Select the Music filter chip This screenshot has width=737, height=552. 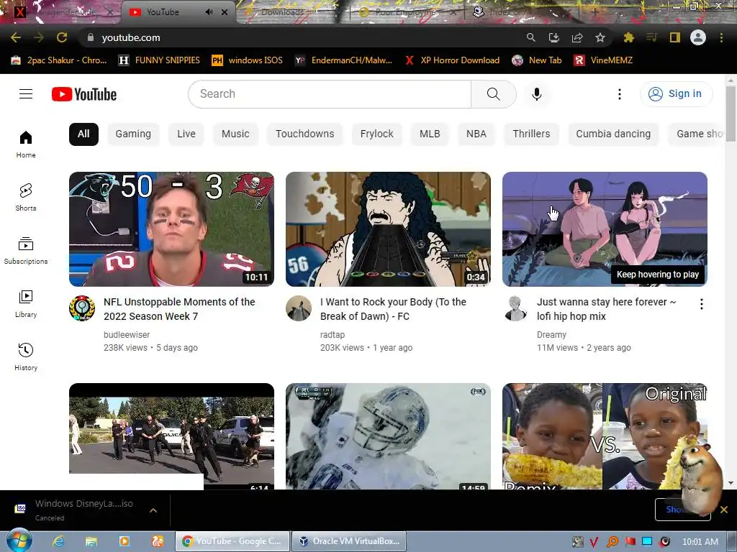tap(235, 134)
